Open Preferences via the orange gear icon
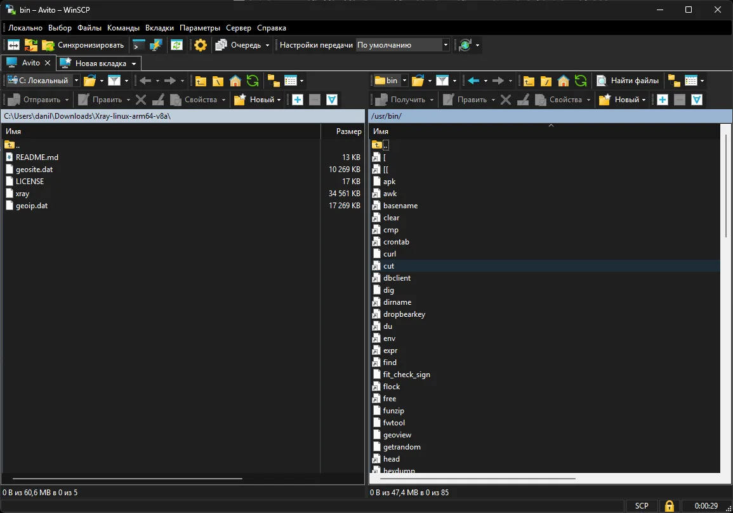Viewport: 733px width, 513px height. click(201, 45)
